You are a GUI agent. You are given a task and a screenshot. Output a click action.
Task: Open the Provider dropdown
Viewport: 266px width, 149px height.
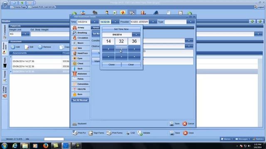(x=153, y=22)
